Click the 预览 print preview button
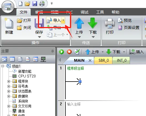 125,20
